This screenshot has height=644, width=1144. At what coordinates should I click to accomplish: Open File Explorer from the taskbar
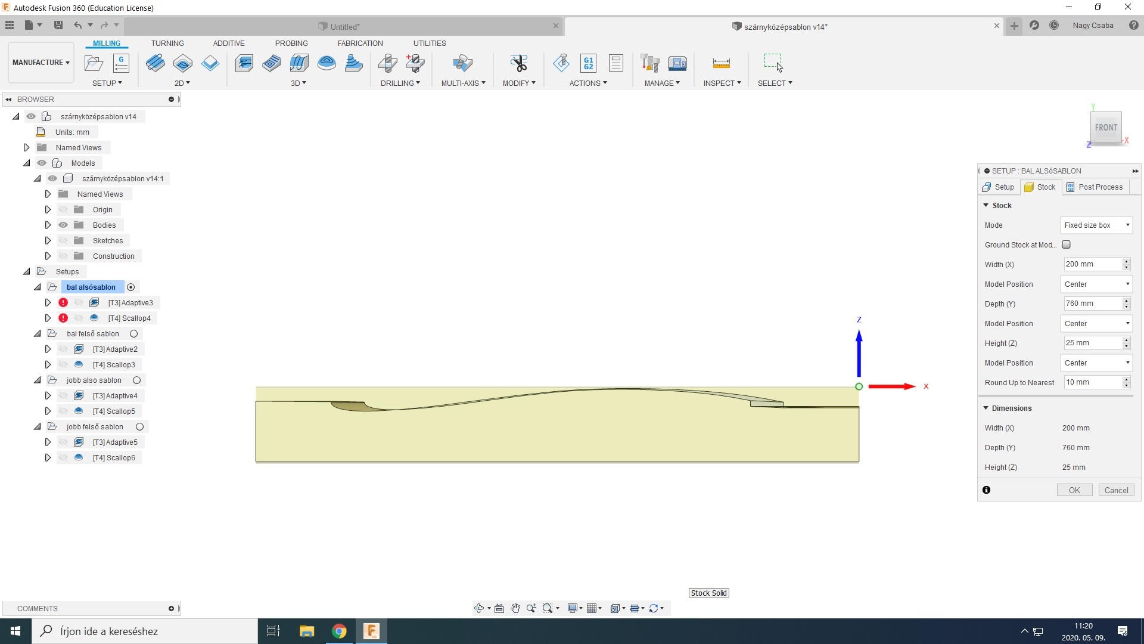pos(307,631)
